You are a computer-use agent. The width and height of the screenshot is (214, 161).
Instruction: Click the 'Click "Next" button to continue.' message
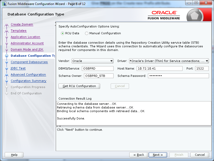80,130
